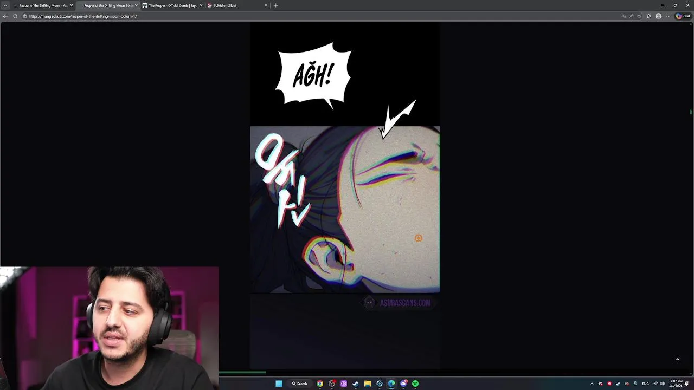The height and width of the screenshot is (390, 694).
Task: Open a new browser tab
Action: click(275, 5)
